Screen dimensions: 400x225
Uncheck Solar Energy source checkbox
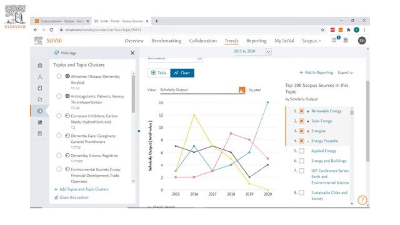coord(301,121)
